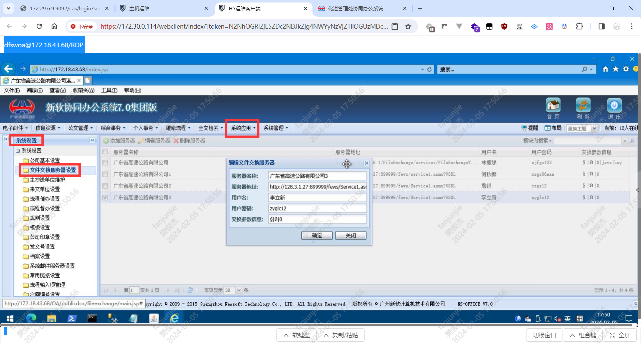This screenshot has width=641, height=343.
Task: Click the 删除服务器 delete server button
Action: pos(189,141)
